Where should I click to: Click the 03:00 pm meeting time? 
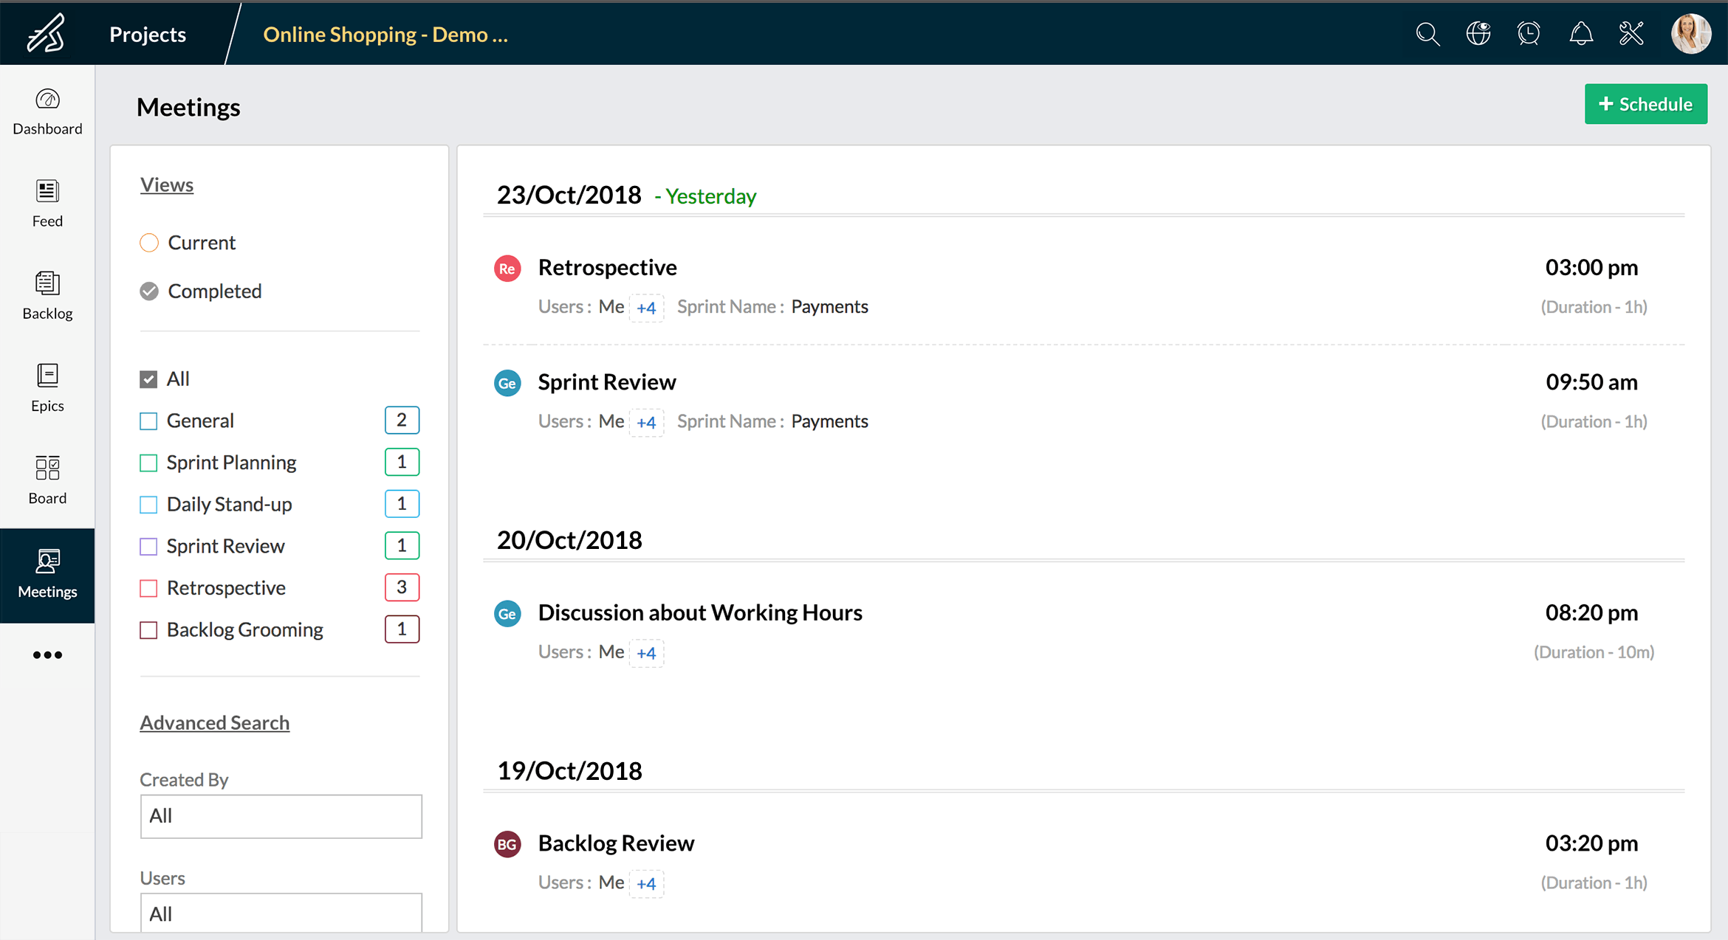[1591, 267]
